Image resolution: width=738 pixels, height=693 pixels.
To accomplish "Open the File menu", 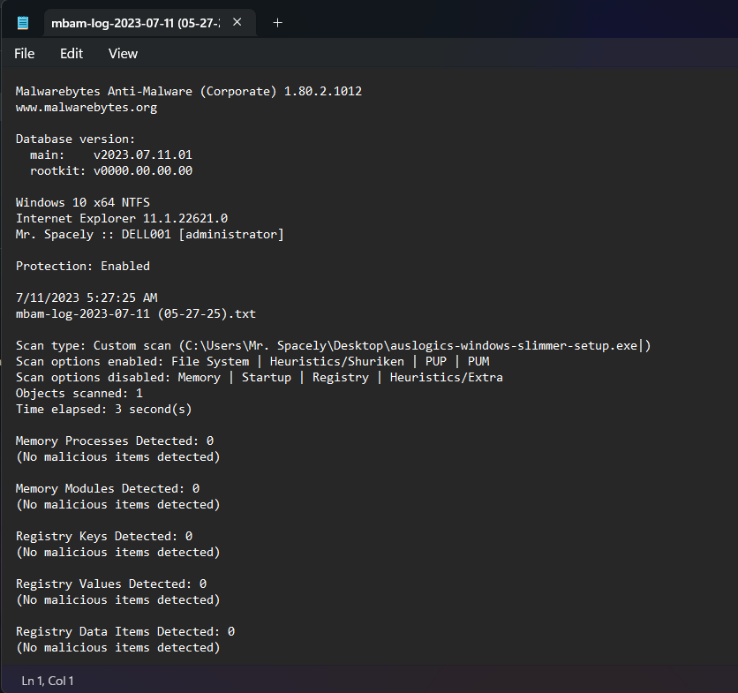I will click(x=24, y=54).
